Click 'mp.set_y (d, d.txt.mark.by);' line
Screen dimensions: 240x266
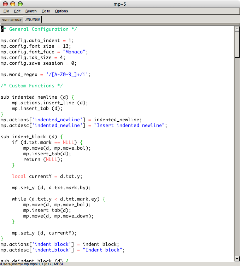51,188
